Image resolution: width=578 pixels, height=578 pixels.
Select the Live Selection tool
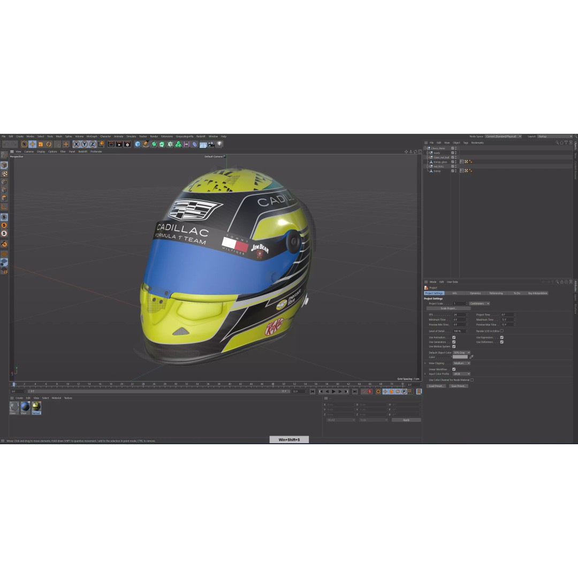tap(24, 144)
